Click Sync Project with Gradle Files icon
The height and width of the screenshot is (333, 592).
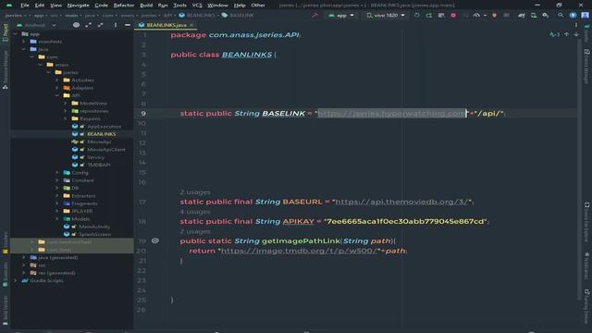click(x=522, y=16)
